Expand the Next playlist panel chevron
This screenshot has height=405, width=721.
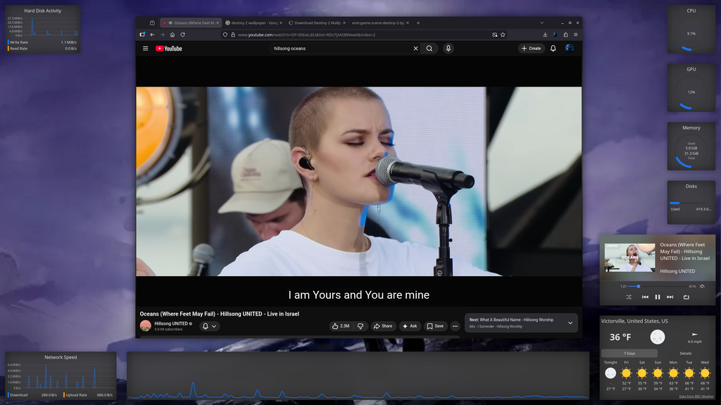pos(570,323)
